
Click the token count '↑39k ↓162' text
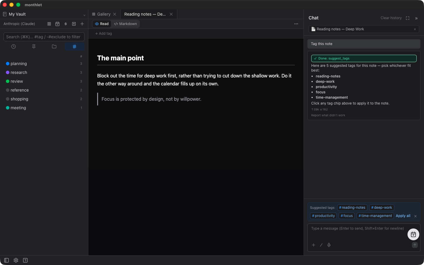[x=319, y=110]
